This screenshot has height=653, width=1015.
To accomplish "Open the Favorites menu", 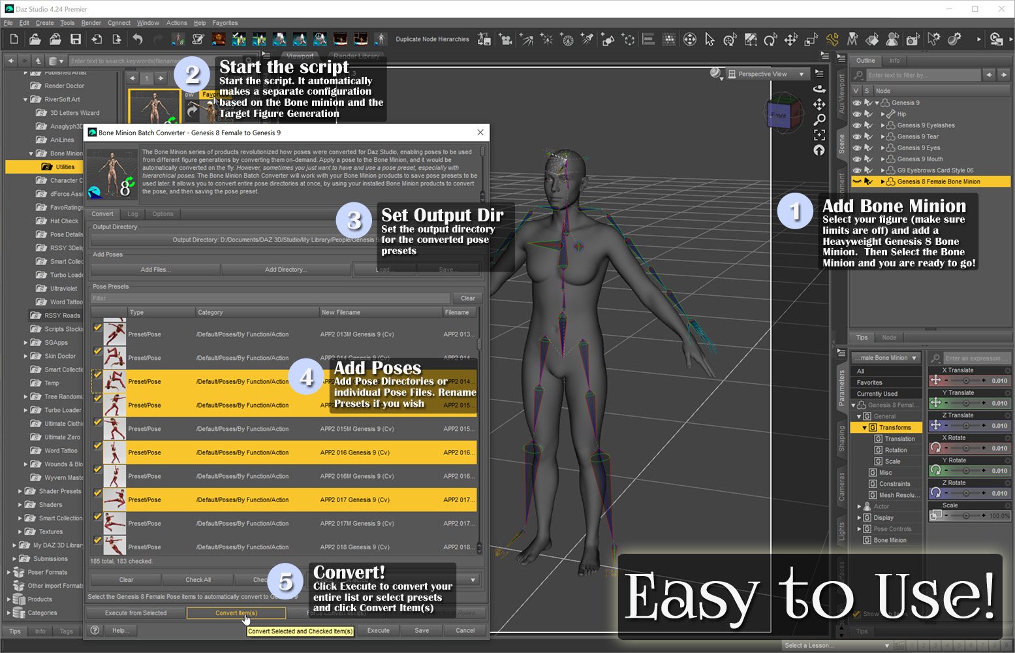I will tap(225, 23).
